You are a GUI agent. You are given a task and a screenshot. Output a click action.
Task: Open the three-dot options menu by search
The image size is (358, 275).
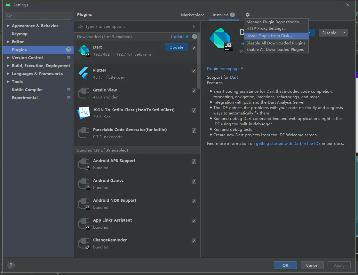[194, 27]
